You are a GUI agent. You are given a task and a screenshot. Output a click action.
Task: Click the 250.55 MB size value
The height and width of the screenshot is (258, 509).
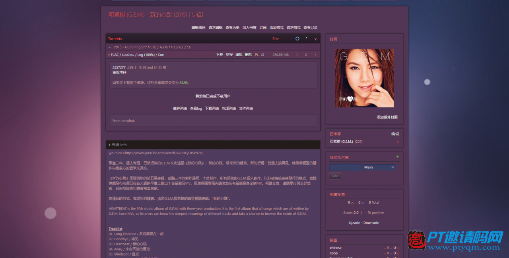pyautogui.click(x=280, y=55)
